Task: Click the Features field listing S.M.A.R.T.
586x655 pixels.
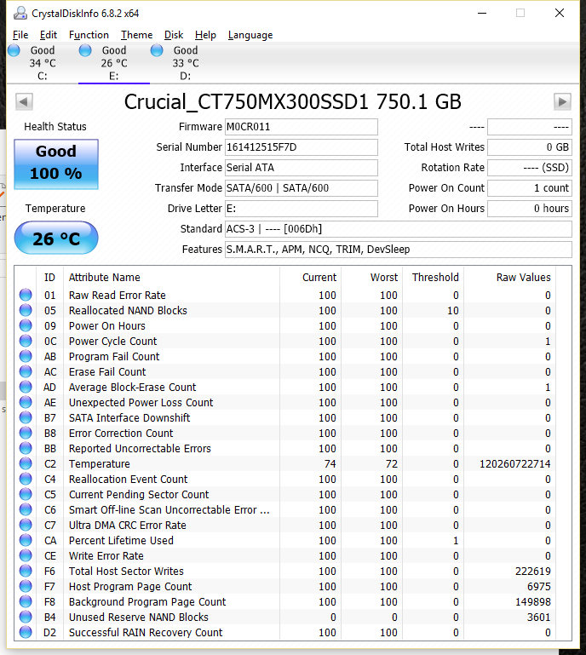Action: (399, 250)
